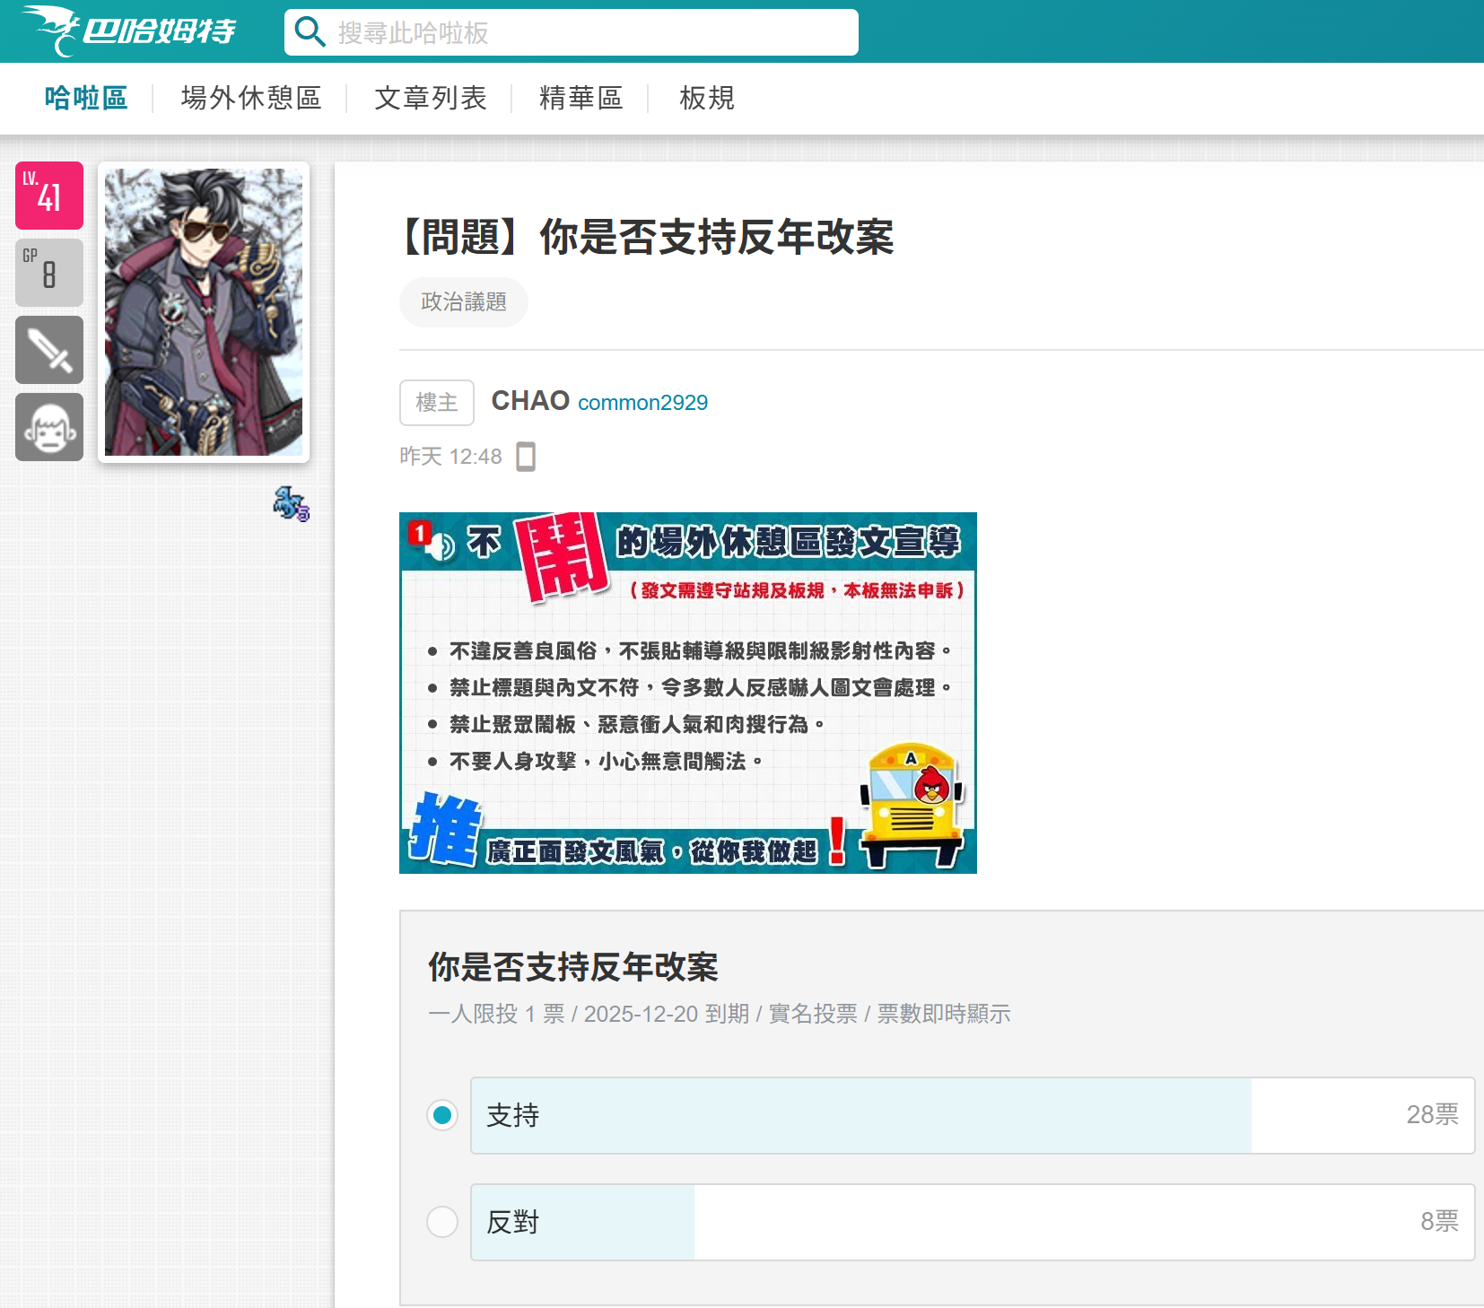This screenshot has height=1308, width=1484.
Task: Open the 板規 board rules
Action: (x=707, y=98)
